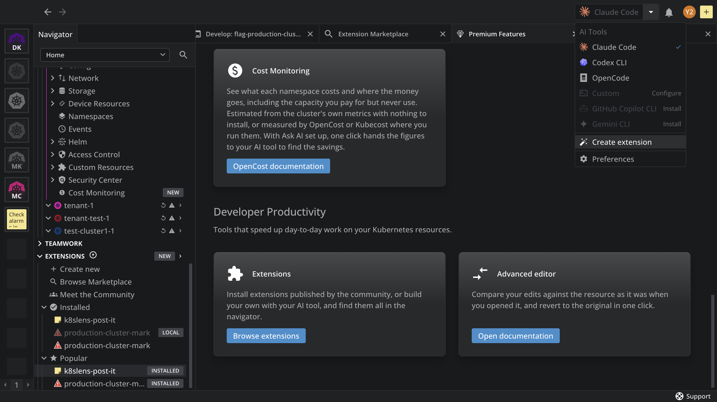
Task: Install GitHub Copilot CLI
Action: pos(672,108)
